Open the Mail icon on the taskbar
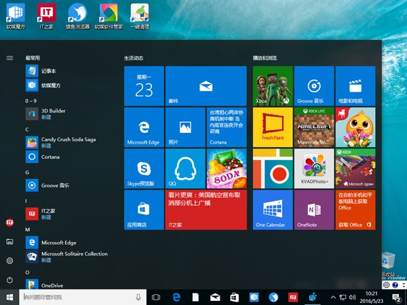Screen dimensions: 407x305 pos(215,298)
